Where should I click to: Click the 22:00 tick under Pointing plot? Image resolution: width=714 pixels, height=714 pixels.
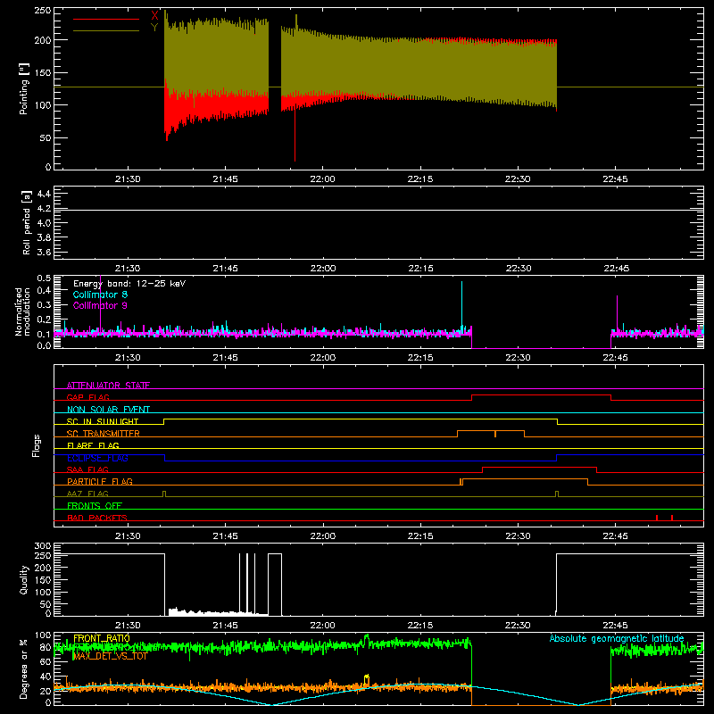click(x=322, y=179)
